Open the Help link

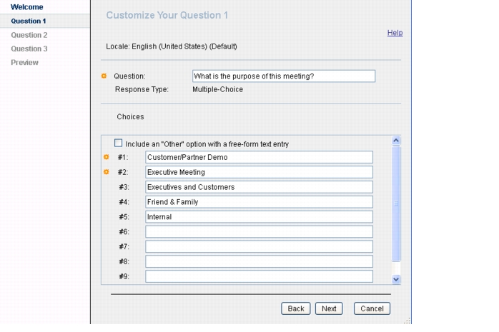pyautogui.click(x=395, y=33)
